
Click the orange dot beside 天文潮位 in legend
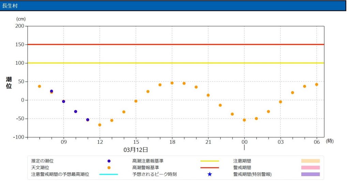pyautogui.click(x=109, y=168)
